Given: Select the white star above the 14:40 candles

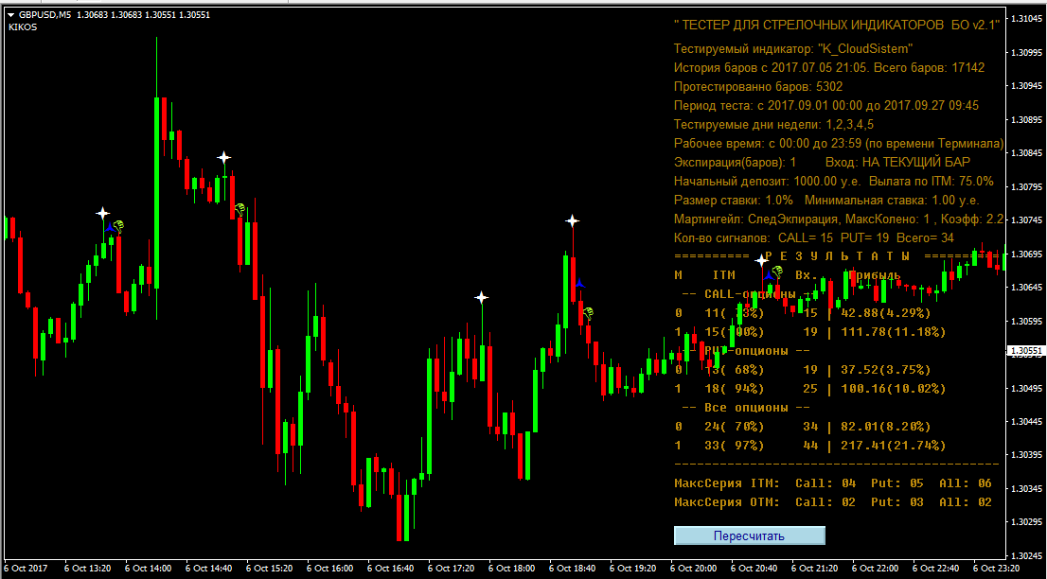Looking at the screenshot, I should [223, 157].
